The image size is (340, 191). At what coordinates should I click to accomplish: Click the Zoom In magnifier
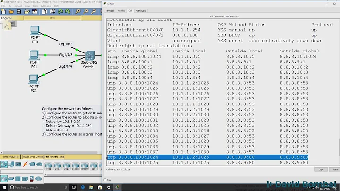[77, 11]
